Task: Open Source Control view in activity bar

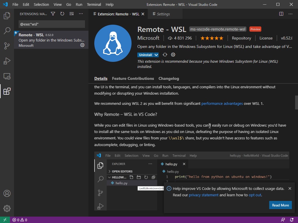Action: click(7, 46)
